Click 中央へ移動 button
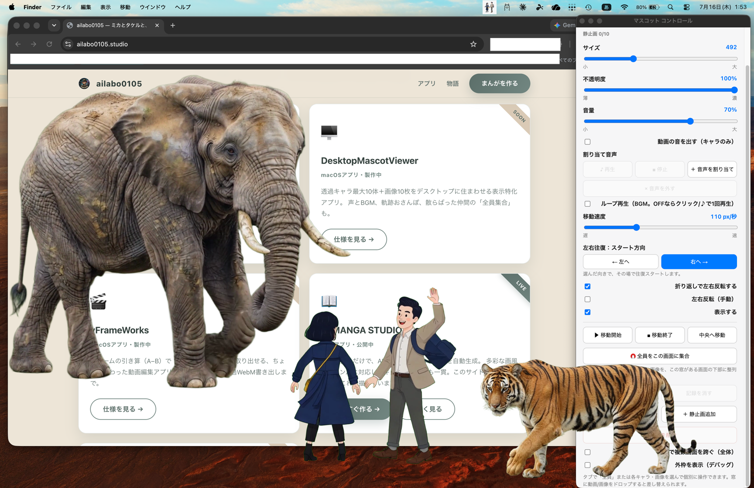This screenshot has width=754, height=488. pyautogui.click(x=712, y=335)
